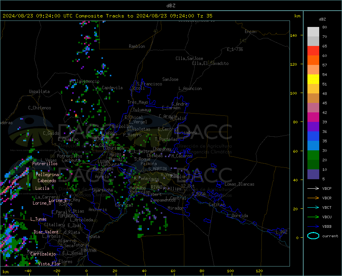Select the white 70 dBZ color swatch

[313, 32]
